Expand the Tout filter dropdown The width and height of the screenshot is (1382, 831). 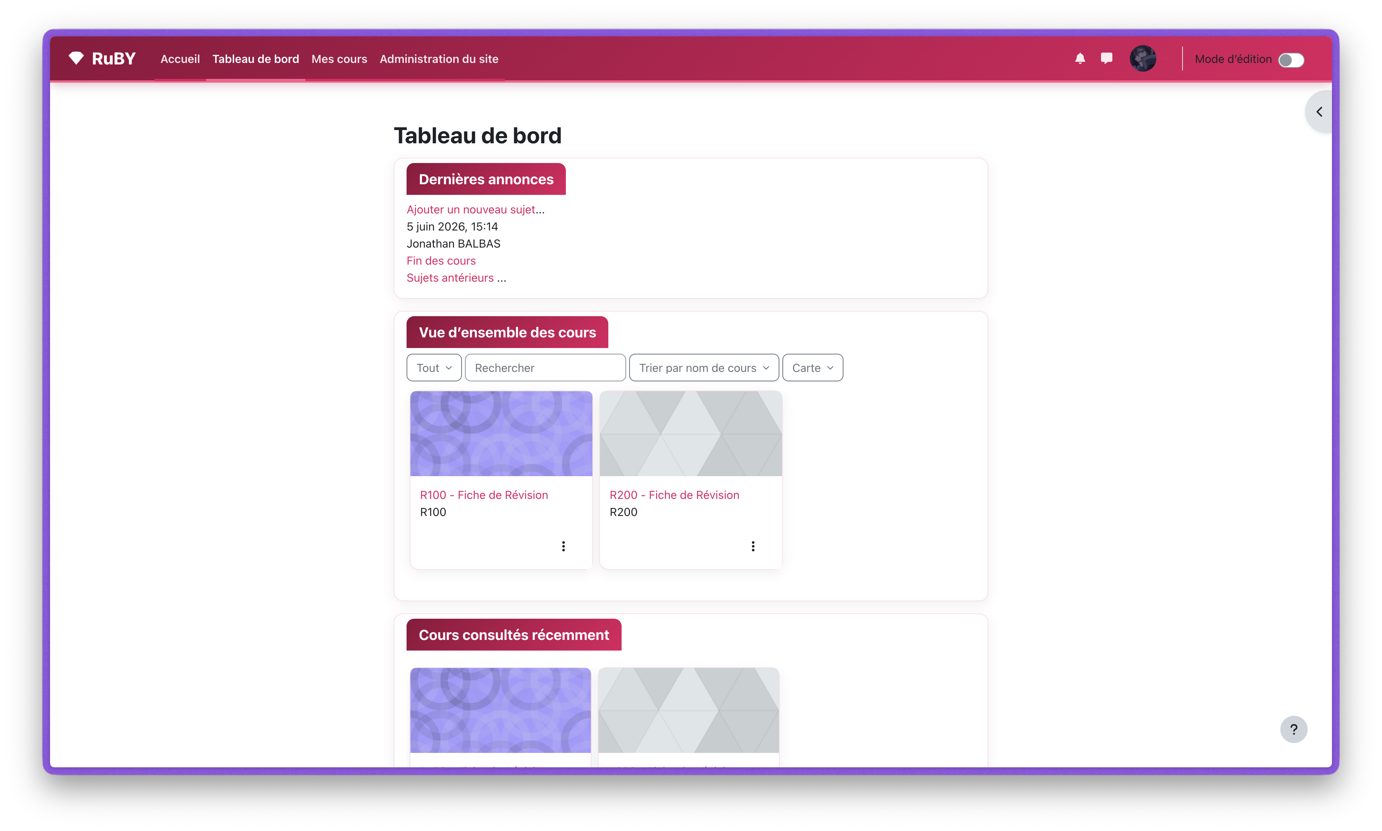434,368
